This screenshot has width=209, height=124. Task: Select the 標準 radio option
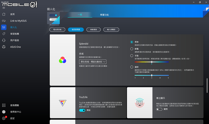point(132,42)
